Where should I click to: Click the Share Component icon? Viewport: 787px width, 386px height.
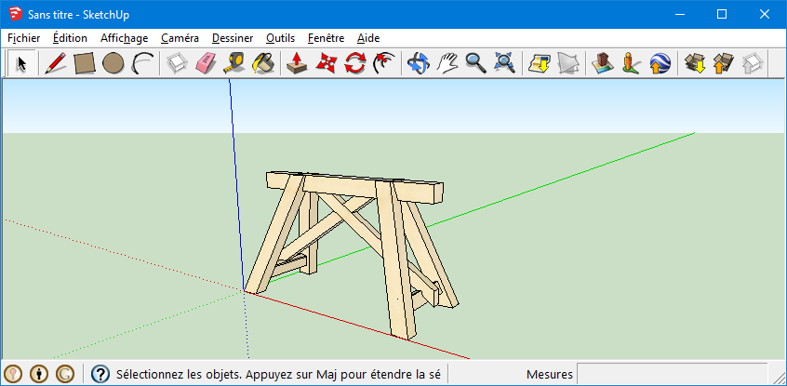click(x=752, y=63)
